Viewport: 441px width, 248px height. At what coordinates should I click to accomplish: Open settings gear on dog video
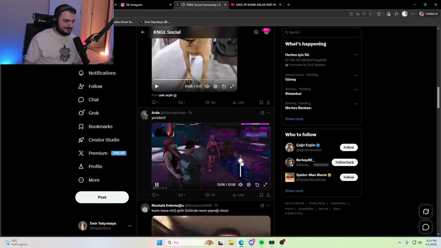tap(215, 86)
